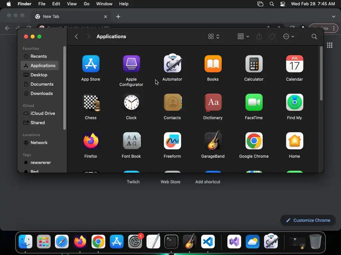Select the Clock app icon
This screenshot has width=341, height=255.
(x=131, y=102)
